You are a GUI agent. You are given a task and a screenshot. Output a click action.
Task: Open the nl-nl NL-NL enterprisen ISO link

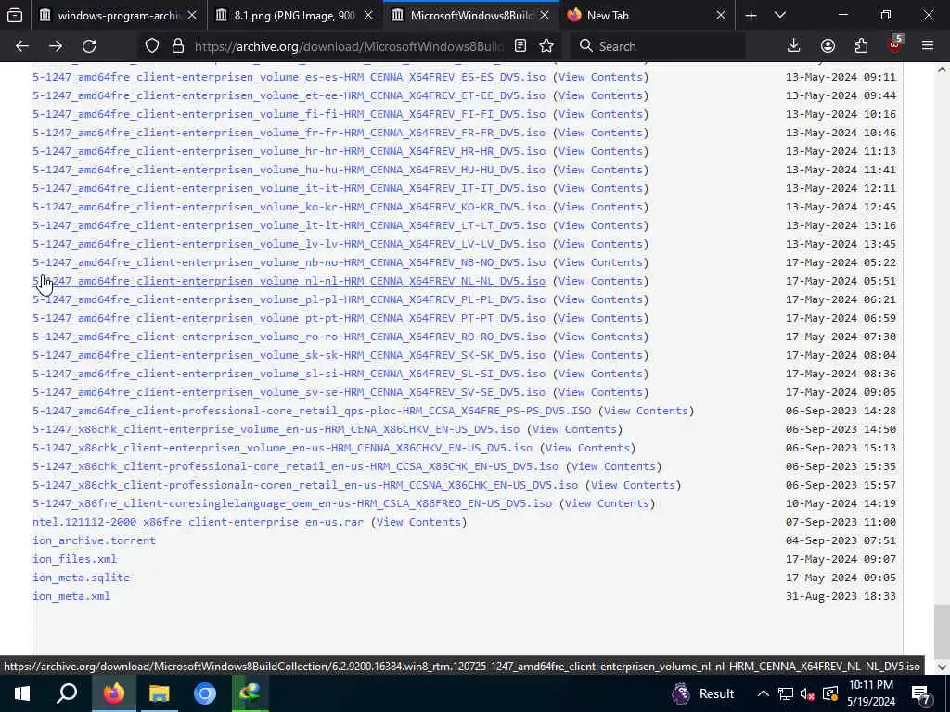pos(289,281)
